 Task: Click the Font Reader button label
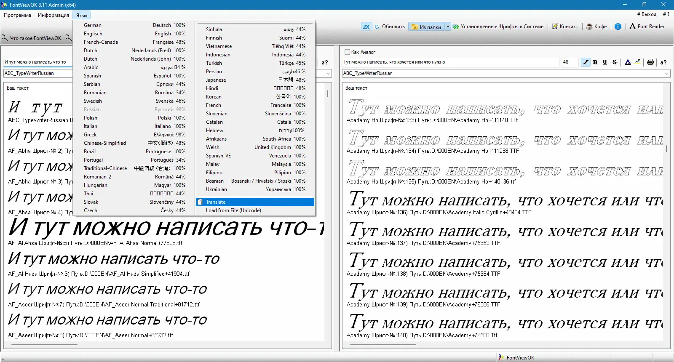coord(651,27)
